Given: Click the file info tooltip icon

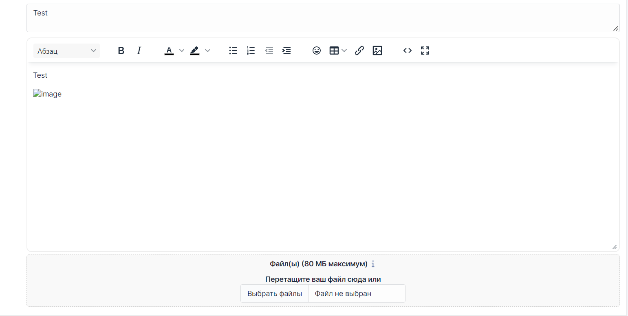Looking at the screenshot, I should pyautogui.click(x=373, y=264).
